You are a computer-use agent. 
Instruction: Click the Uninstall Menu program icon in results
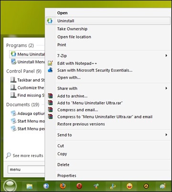click(x=13, y=62)
